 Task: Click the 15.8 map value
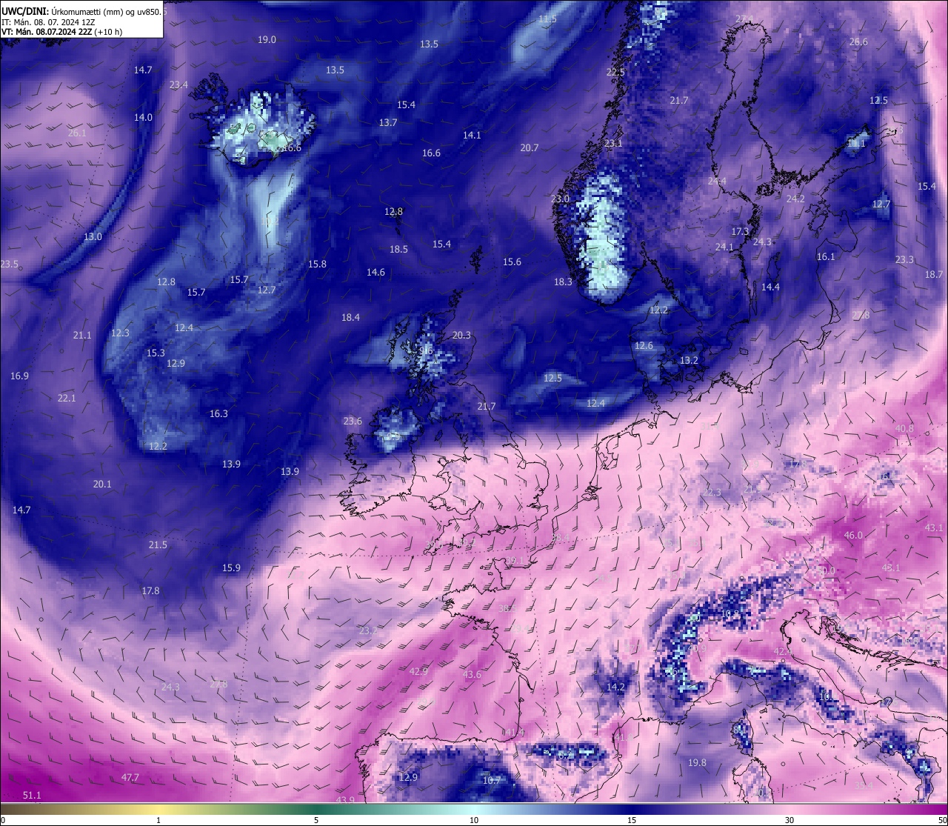click(317, 264)
